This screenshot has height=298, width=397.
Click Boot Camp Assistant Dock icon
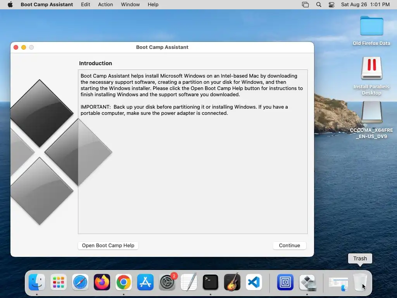coord(307,282)
